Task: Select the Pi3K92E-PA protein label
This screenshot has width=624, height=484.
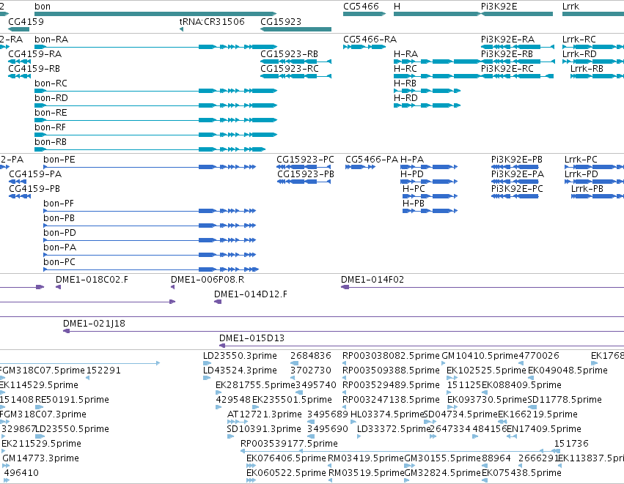Action: [x=518, y=174]
